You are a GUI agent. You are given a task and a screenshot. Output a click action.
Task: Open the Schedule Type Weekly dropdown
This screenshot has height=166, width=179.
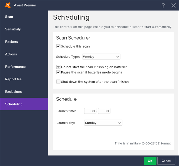tap(101, 57)
